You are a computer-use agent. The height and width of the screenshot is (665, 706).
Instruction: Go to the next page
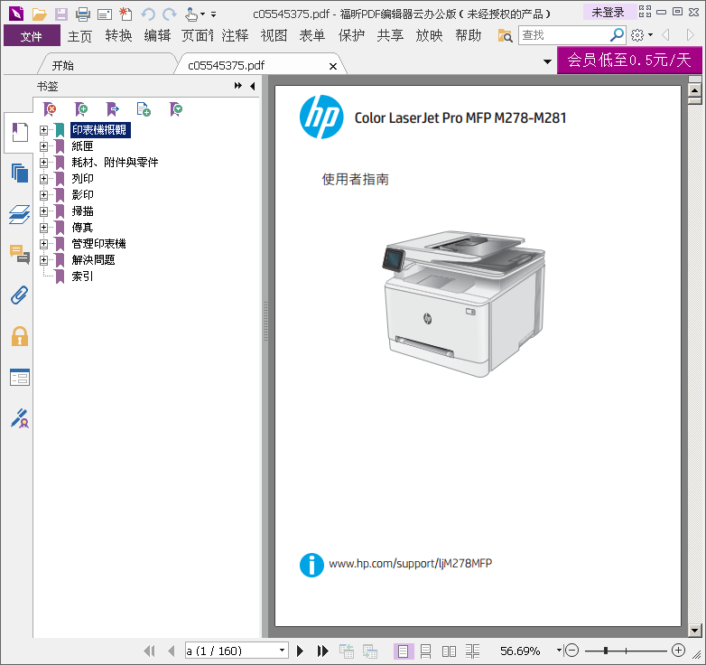pyautogui.click(x=301, y=651)
